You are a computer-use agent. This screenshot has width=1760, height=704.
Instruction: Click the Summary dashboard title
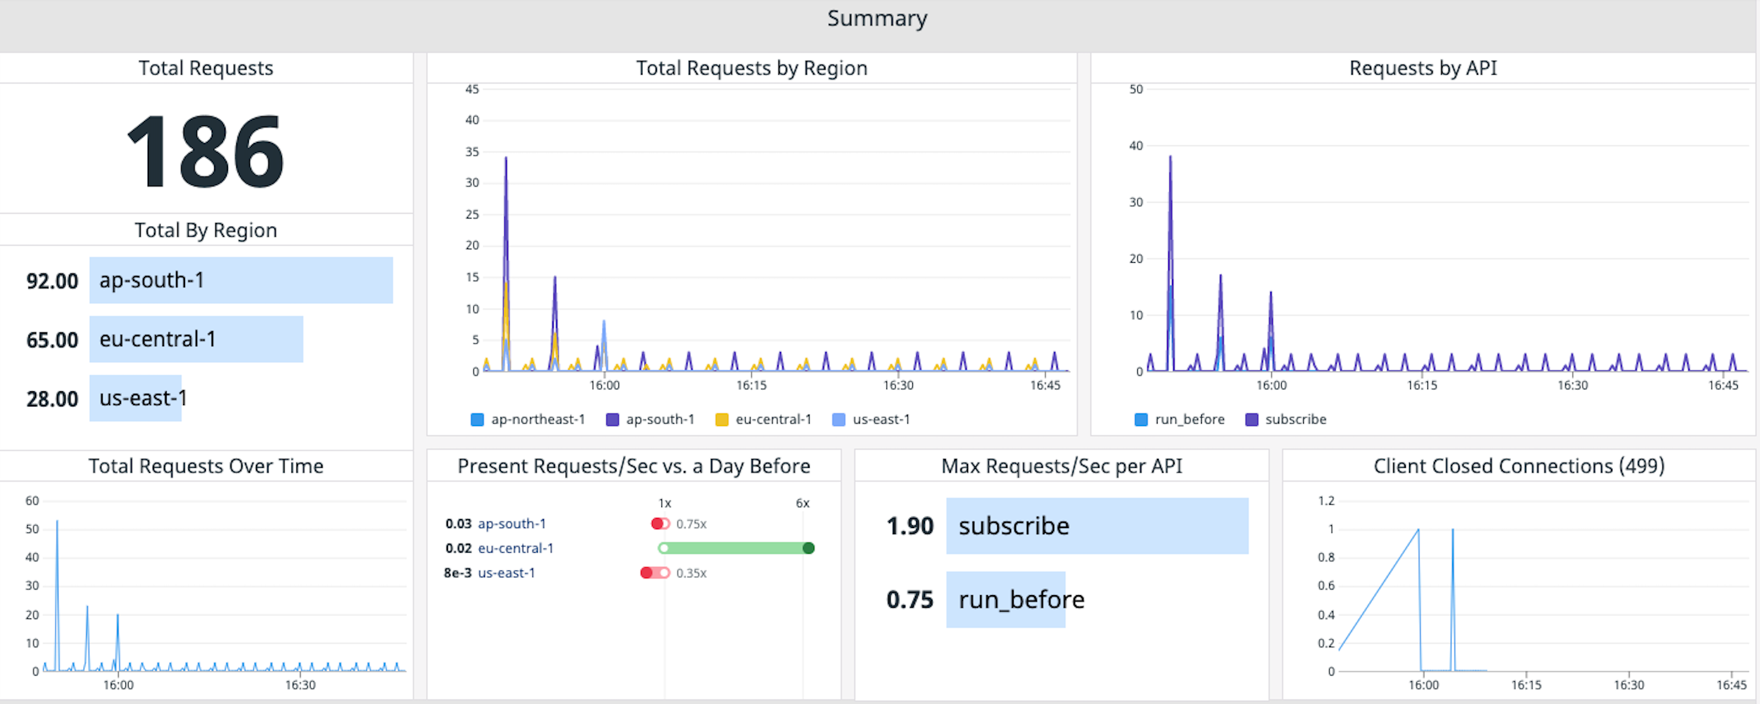877,18
